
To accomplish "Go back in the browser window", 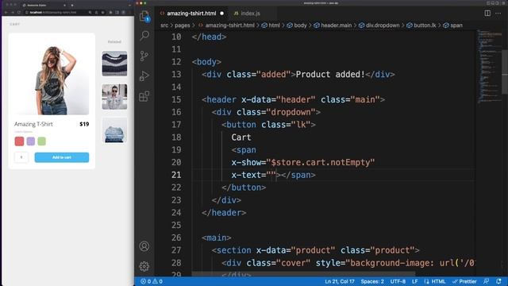I will pos(6,13).
